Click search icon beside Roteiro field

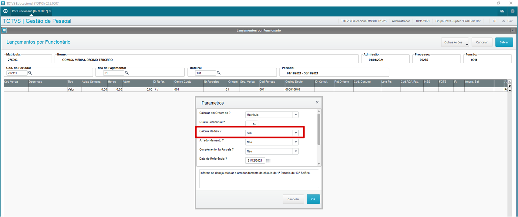coord(219,73)
